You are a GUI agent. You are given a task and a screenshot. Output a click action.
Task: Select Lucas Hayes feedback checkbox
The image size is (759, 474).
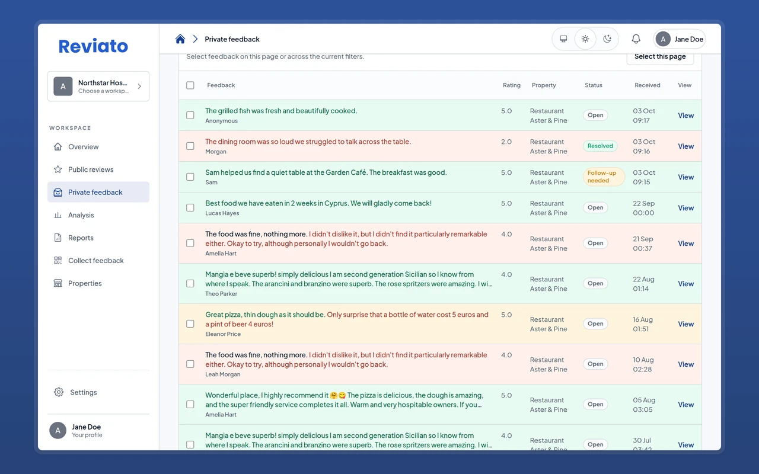(x=190, y=208)
